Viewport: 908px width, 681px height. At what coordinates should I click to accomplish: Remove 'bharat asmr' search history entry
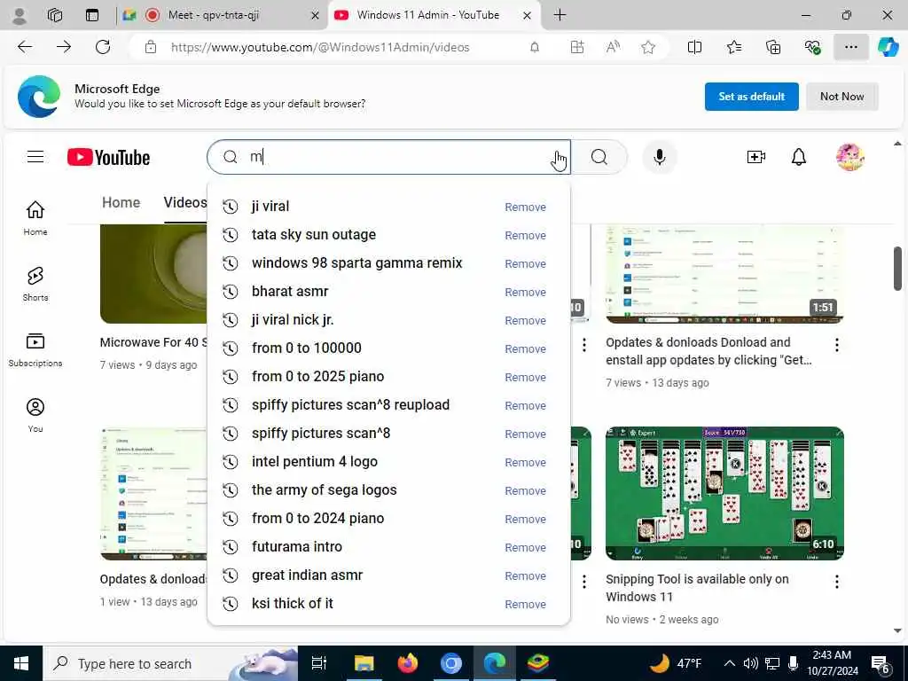[525, 292]
